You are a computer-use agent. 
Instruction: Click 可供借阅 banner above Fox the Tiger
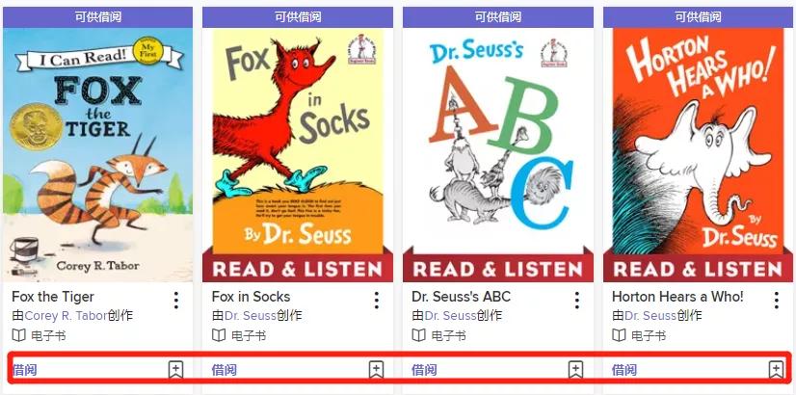pyautogui.click(x=98, y=17)
